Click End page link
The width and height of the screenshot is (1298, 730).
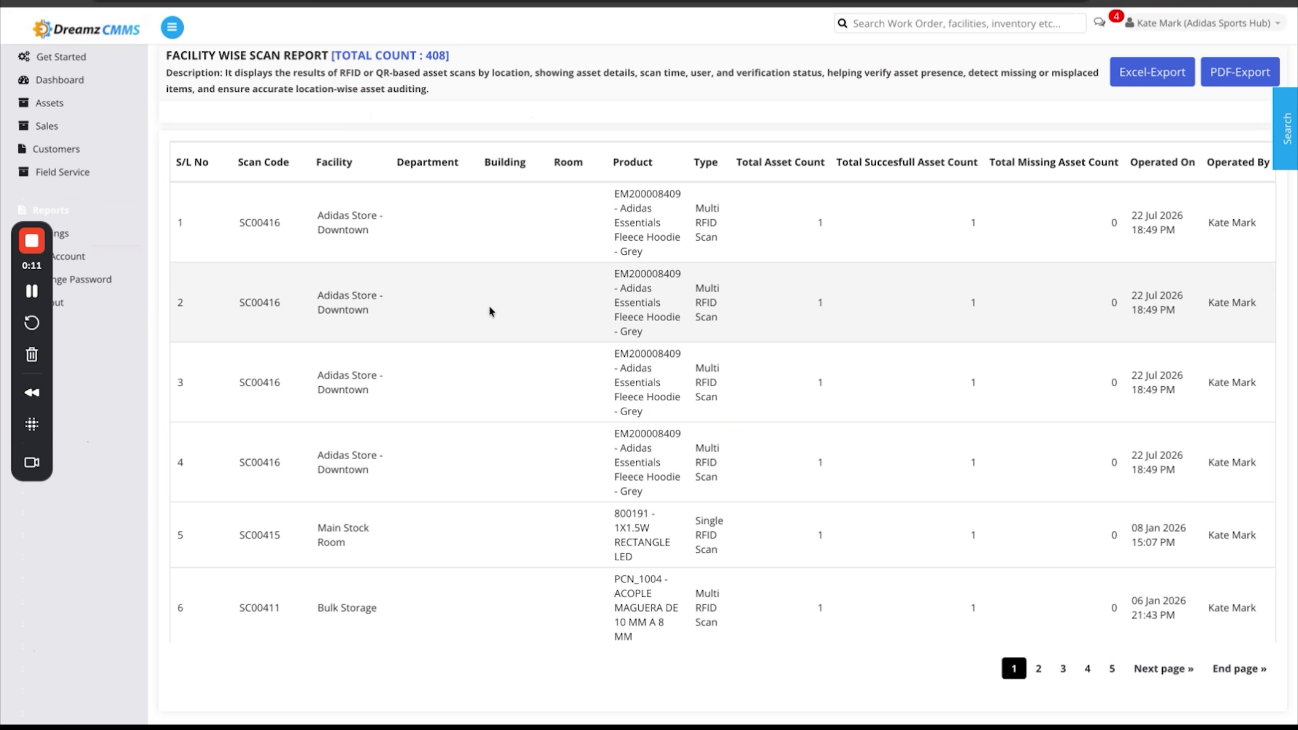point(1239,668)
